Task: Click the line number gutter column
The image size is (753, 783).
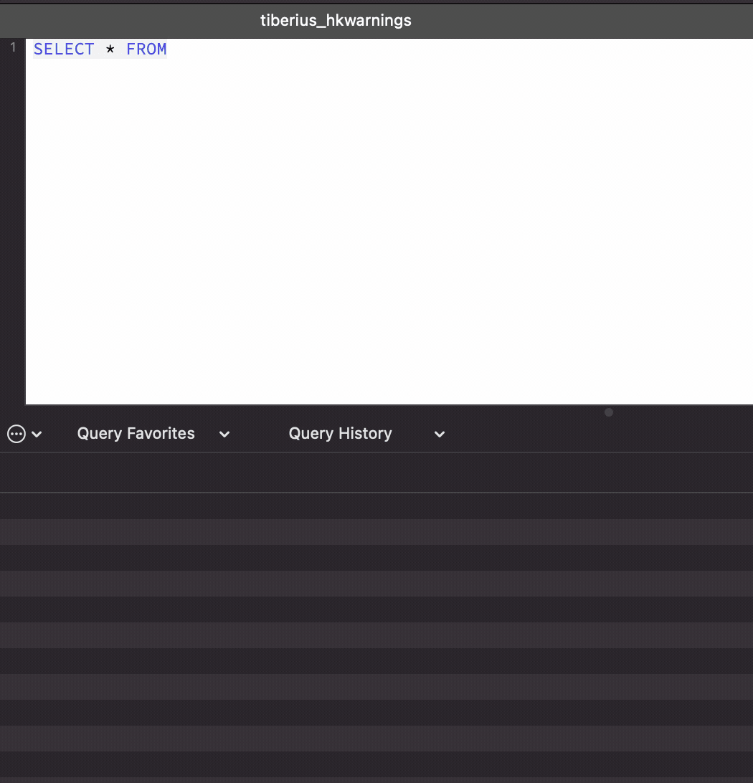Action: coord(11,215)
